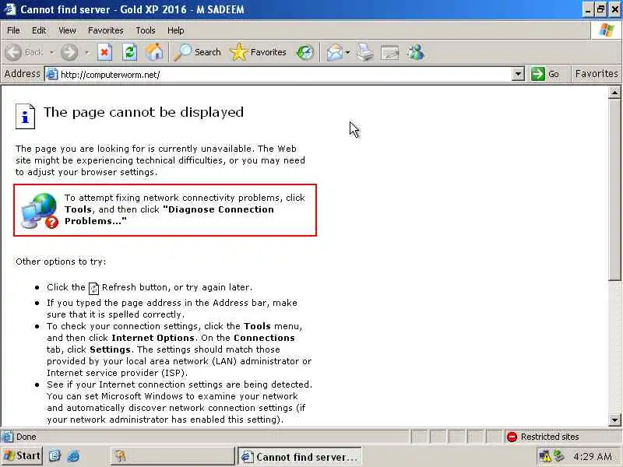
Task: Click the inline Refresh icon in the options list
Action: (x=93, y=288)
